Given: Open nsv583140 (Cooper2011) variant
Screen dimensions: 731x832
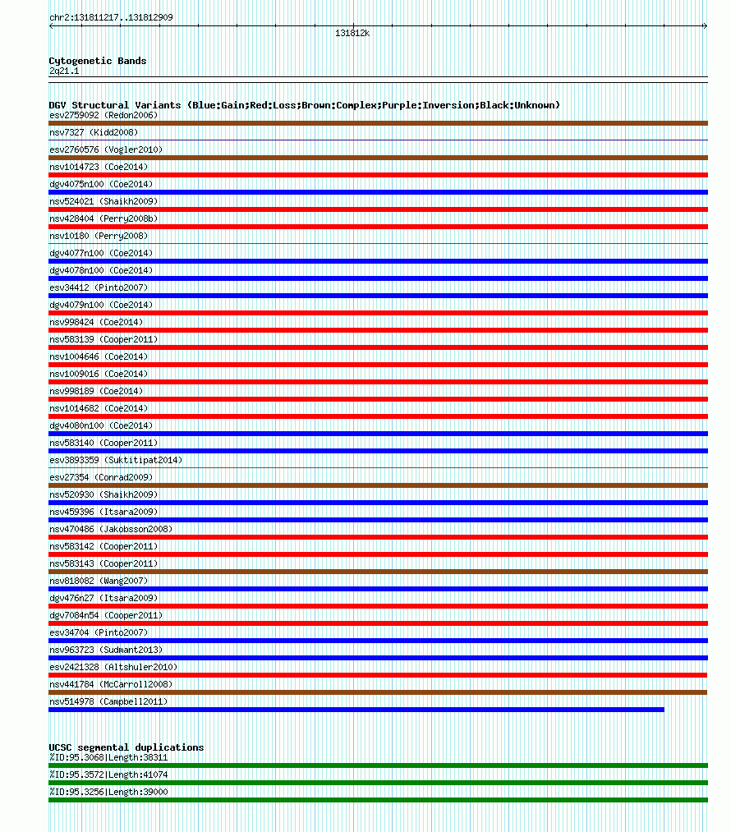Looking at the screenshot, I should pyautogui.click(x=103, y=443).
